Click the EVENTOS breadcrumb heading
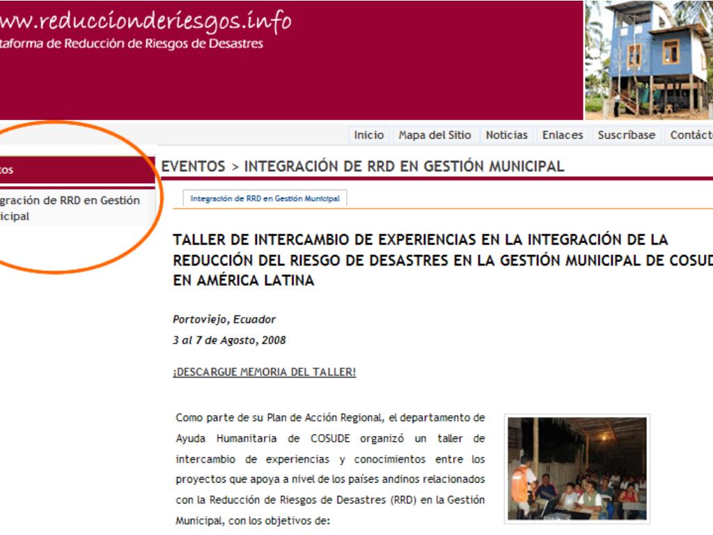Screen dimensions: 713x535 (x=194, y=166)
